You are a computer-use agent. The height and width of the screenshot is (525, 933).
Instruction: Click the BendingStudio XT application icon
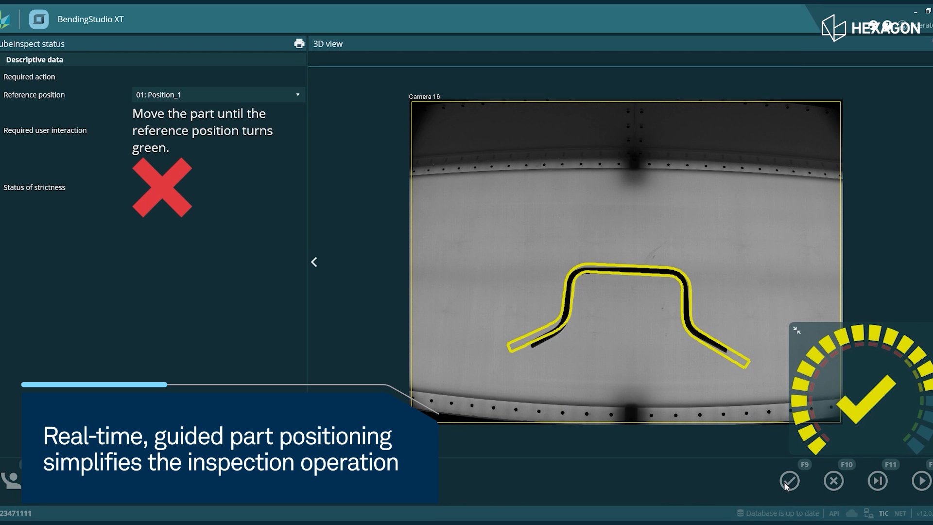[38, 19]
